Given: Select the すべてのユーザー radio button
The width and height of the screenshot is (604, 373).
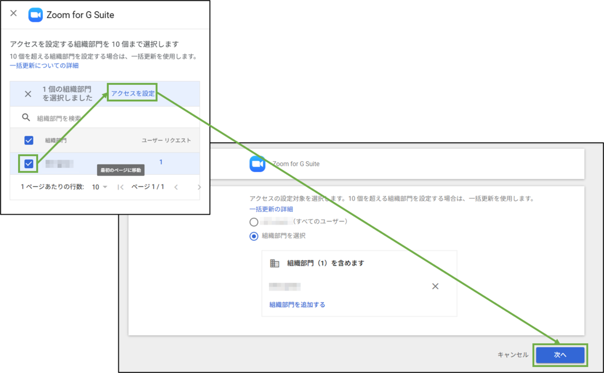Looking at the screenshot, I should (254, 222).
